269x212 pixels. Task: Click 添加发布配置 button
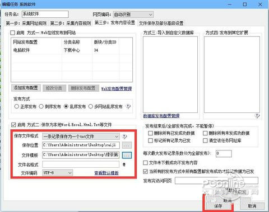tap(26, 88)
